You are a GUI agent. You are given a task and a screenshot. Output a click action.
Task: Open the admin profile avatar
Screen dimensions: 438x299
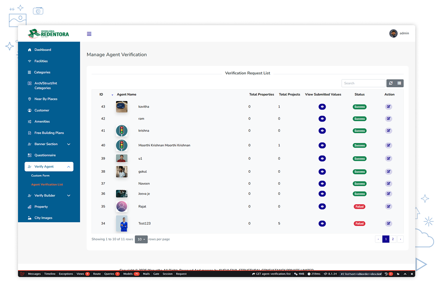coord(393,33)
